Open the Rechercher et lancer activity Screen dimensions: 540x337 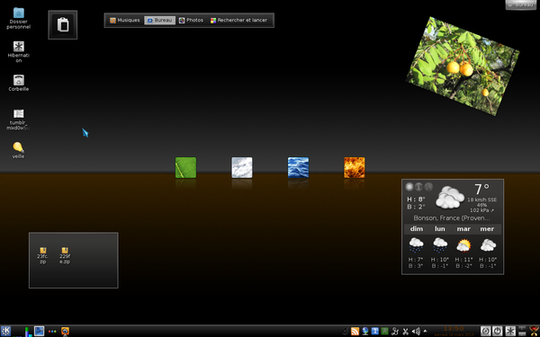pos(239,21)
